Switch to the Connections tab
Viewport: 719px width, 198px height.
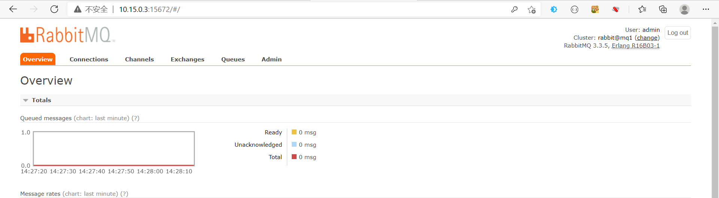tap(89, 59)
